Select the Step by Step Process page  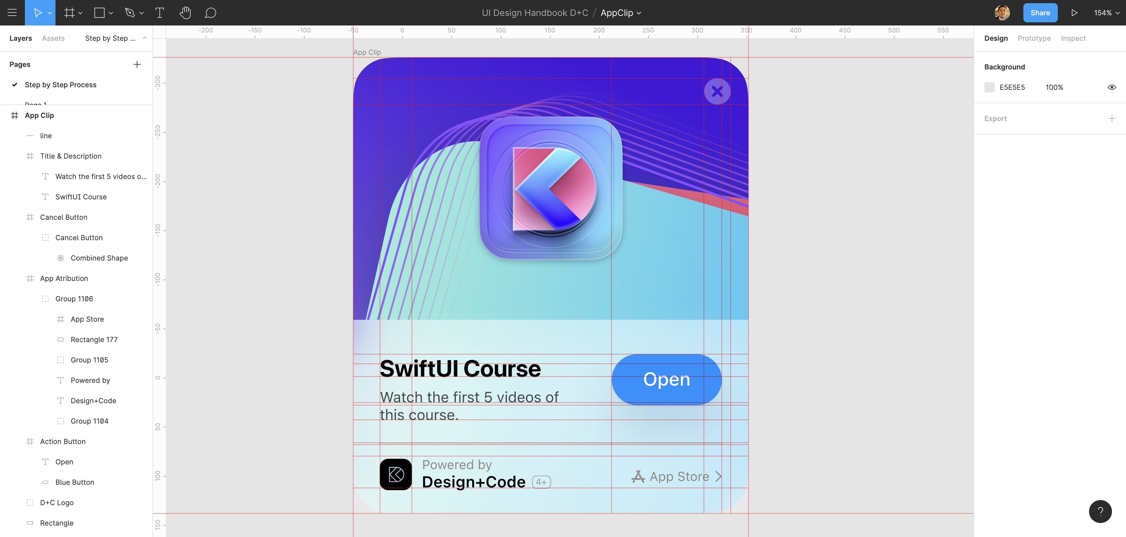click(60, 85)
